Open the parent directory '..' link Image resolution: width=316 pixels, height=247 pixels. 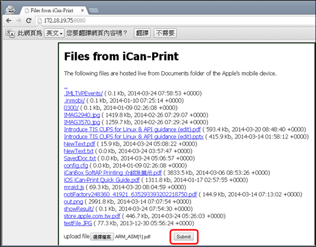[66, 87]
